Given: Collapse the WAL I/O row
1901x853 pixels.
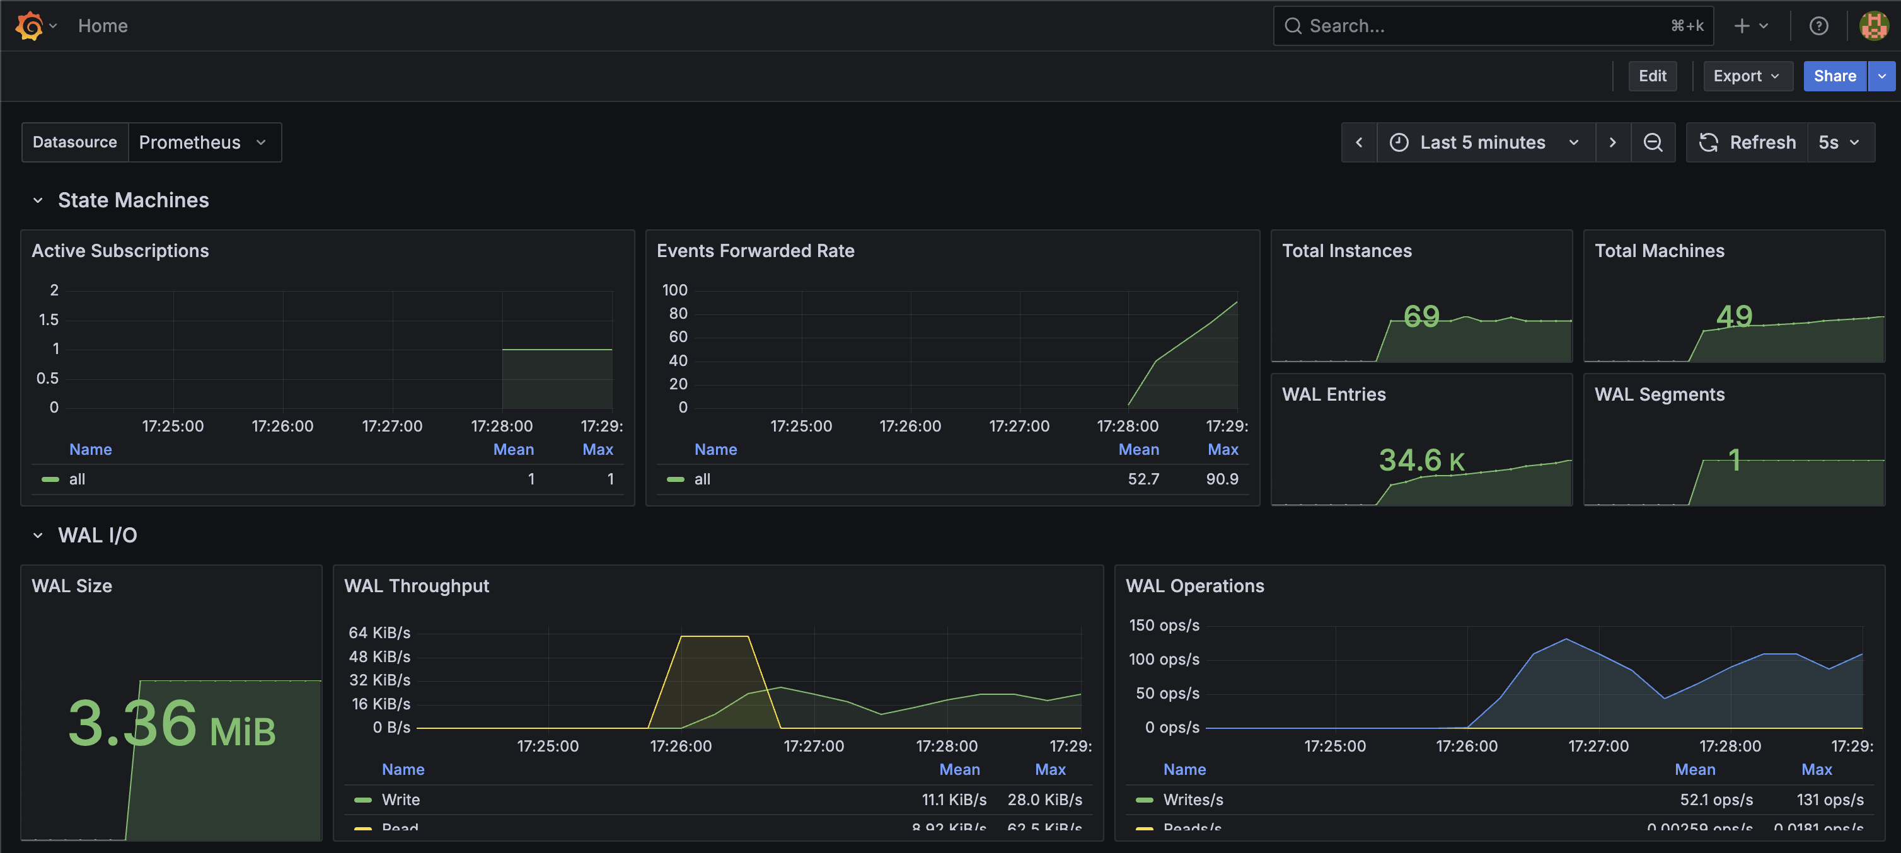Looking at the screenshot, I should (x=38, y=535).
